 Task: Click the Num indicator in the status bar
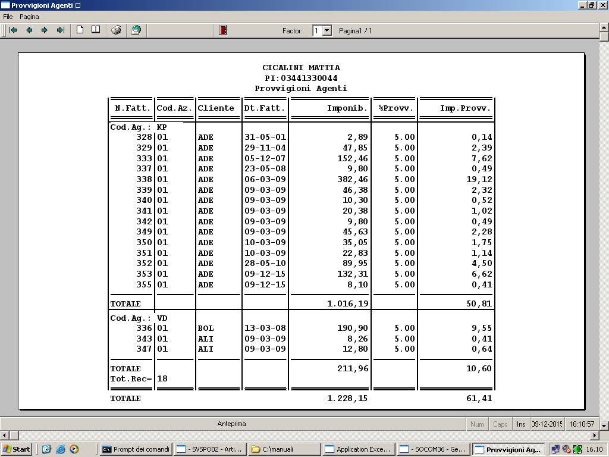(x=477, y=424)
